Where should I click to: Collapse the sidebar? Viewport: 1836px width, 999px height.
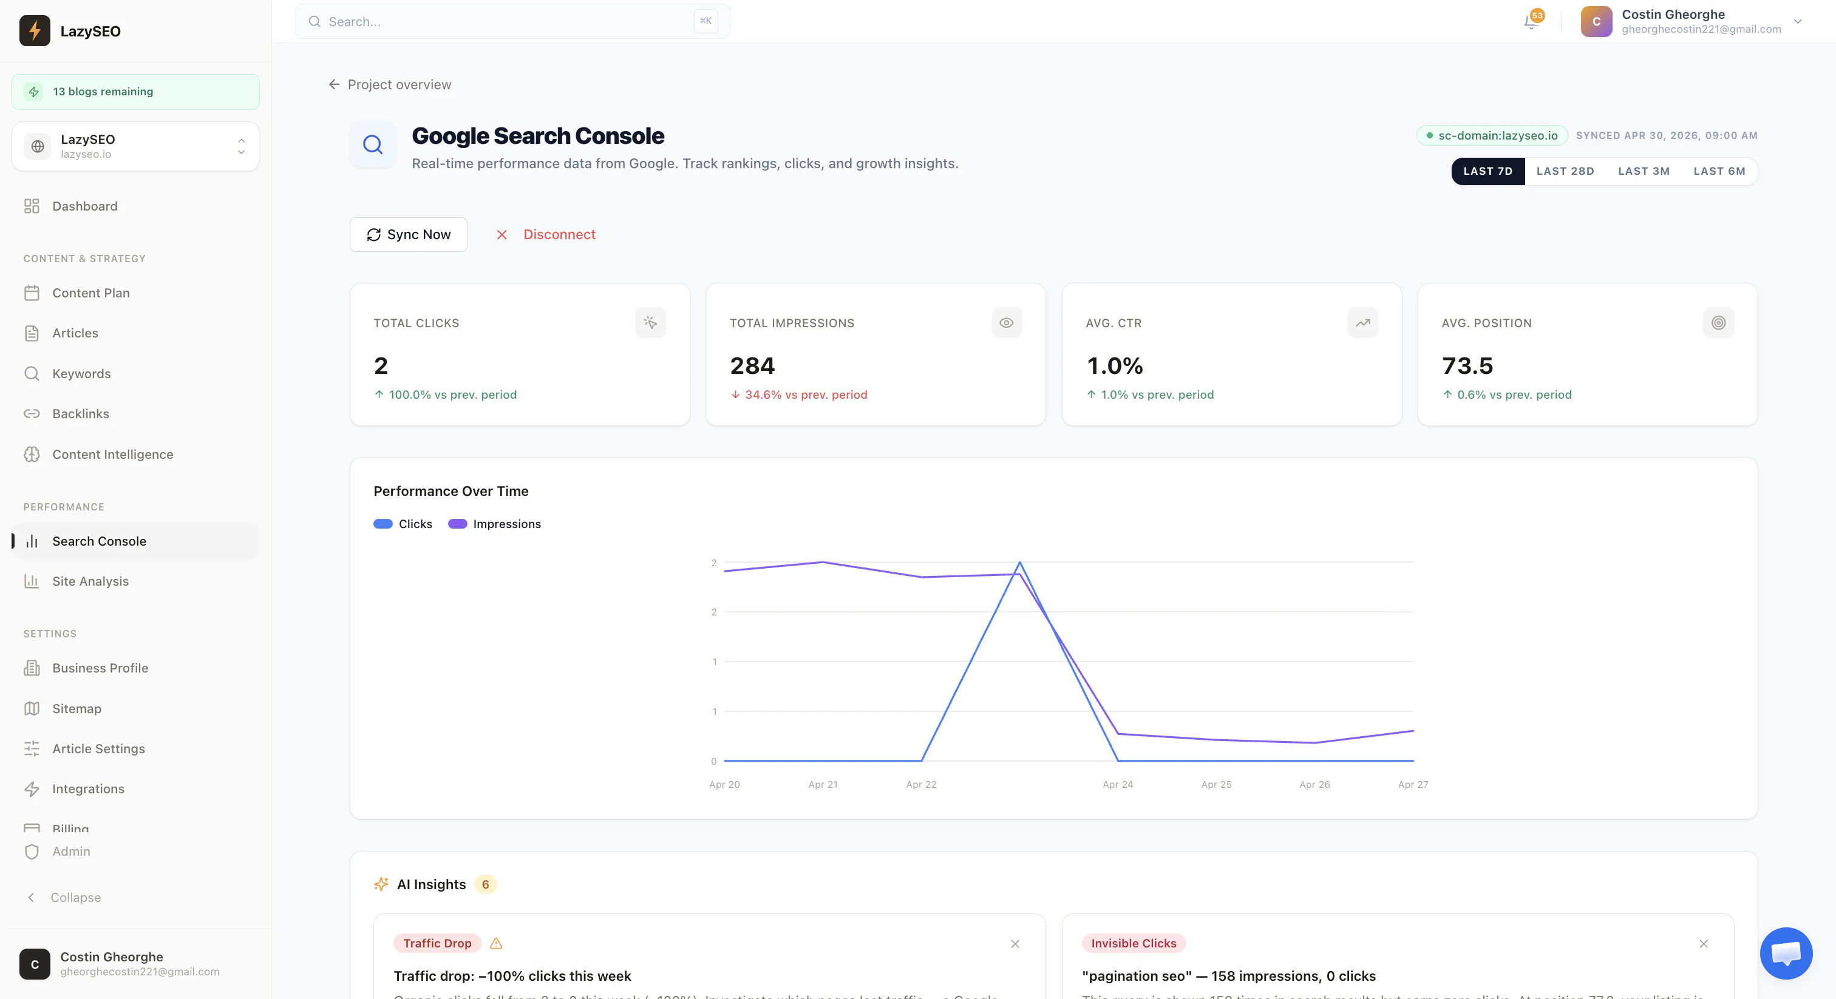click(x=63, y=897)
